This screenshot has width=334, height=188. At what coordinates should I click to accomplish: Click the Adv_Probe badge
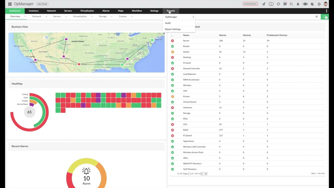(42, 4)
